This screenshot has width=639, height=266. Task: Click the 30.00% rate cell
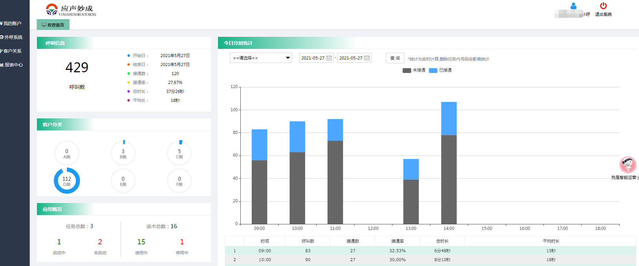pyautogui.click(x=398, y=260)
